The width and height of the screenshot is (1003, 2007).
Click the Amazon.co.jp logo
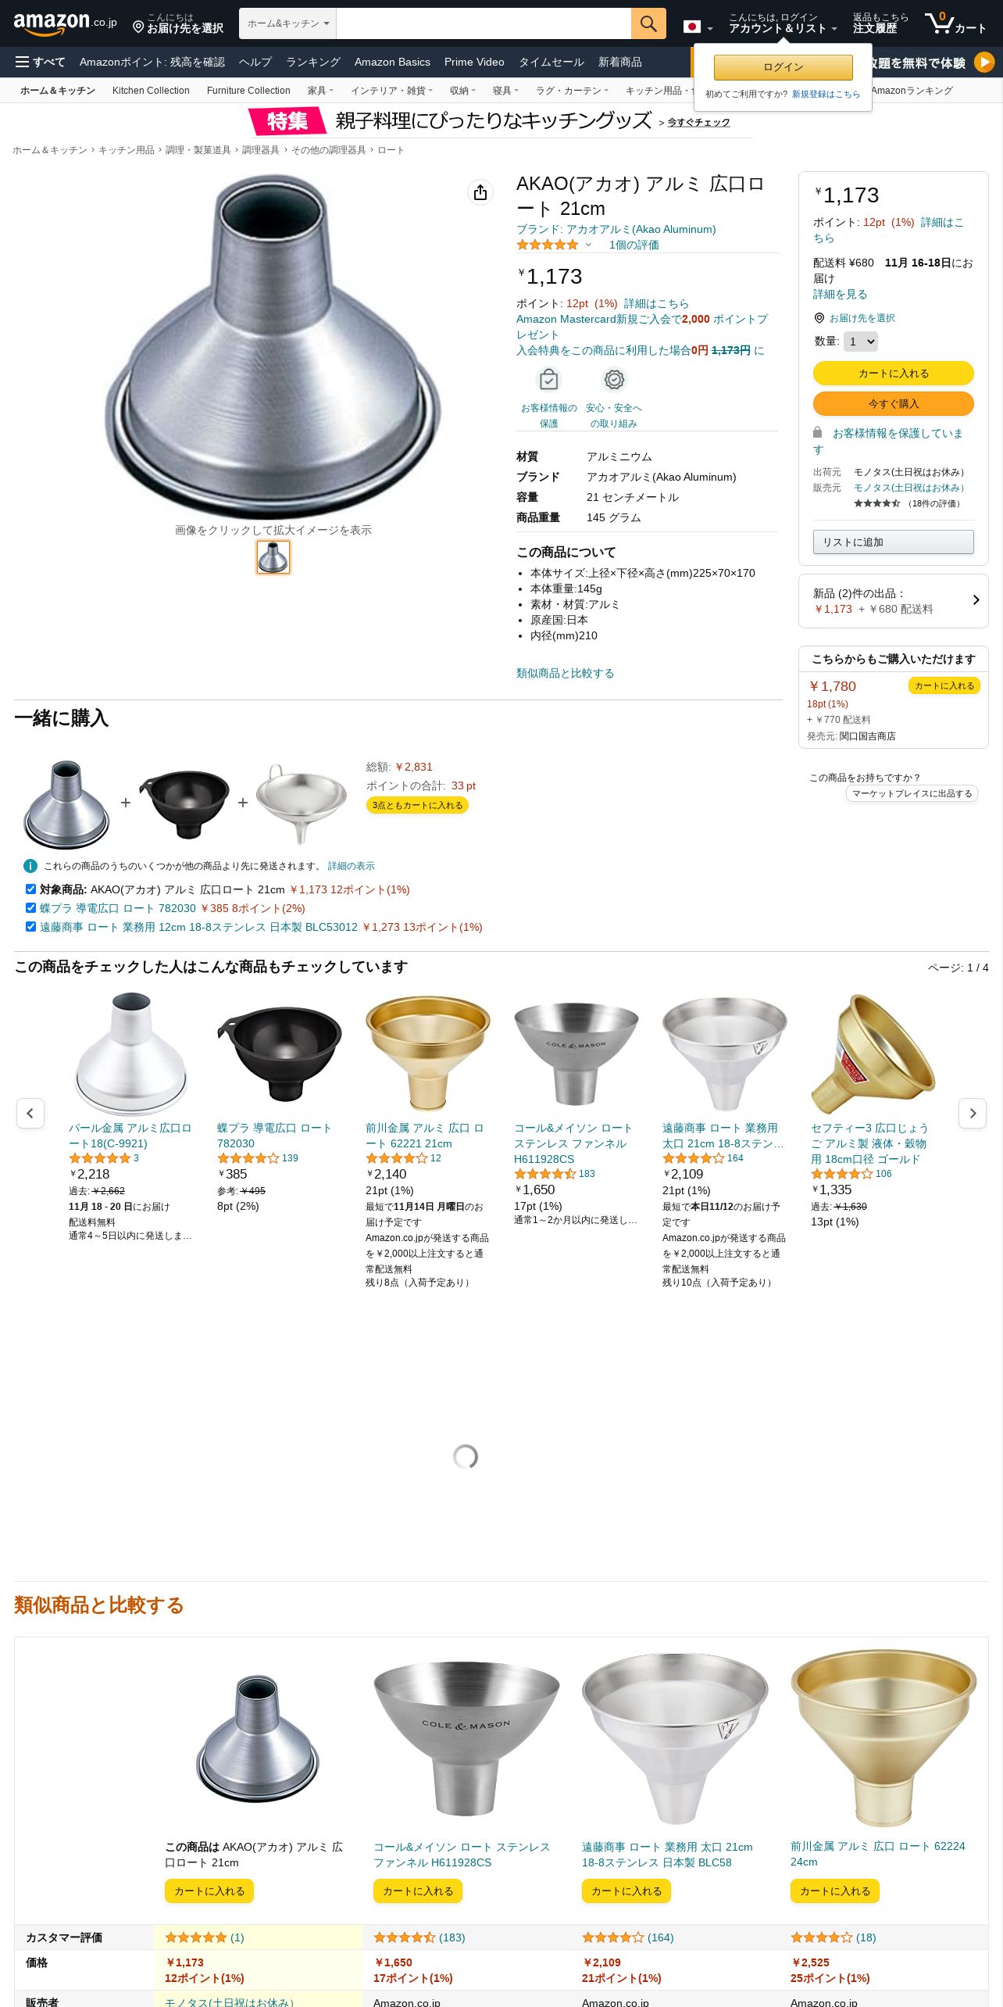click(x=66, y=23)
